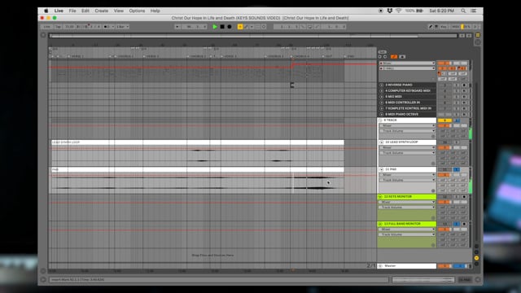
Task: Click the orange mode button above the track list
Action: coord(394,57)
